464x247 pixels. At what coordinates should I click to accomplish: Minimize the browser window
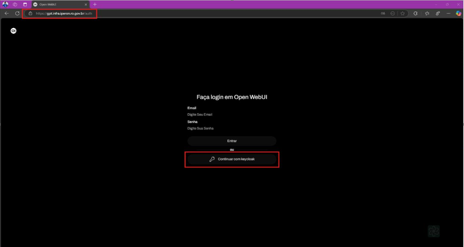click(x=436, y=4)
